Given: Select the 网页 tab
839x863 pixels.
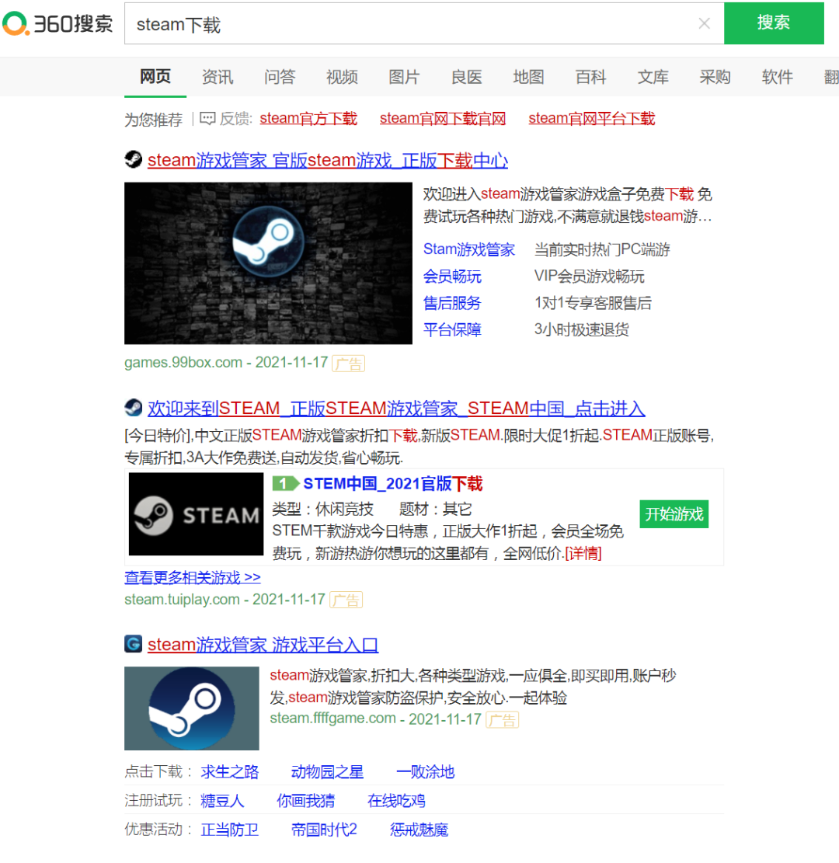Looking at the screenshot, I should 155,76.
